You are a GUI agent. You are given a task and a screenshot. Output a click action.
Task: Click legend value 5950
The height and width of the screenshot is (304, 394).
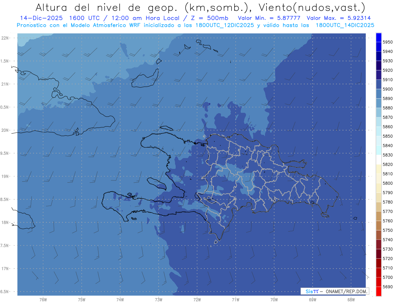(387, 42)
